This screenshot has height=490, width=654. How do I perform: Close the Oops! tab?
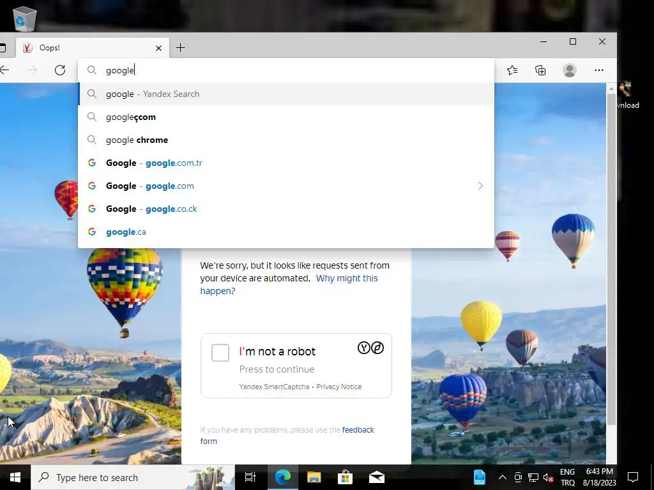pos(158,48)
